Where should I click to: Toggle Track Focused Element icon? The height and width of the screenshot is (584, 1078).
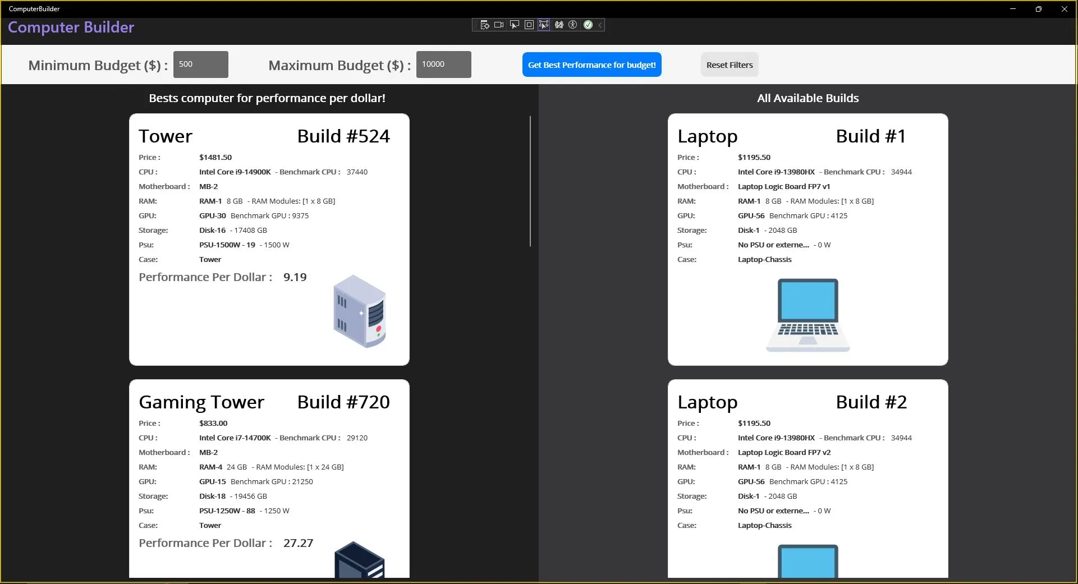click(543, 25)
